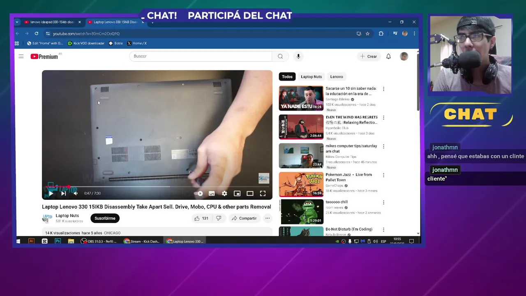Switch to Stream - Kick Dashboard taskbar window
526x296 pixels.
(x=142, y=241)
